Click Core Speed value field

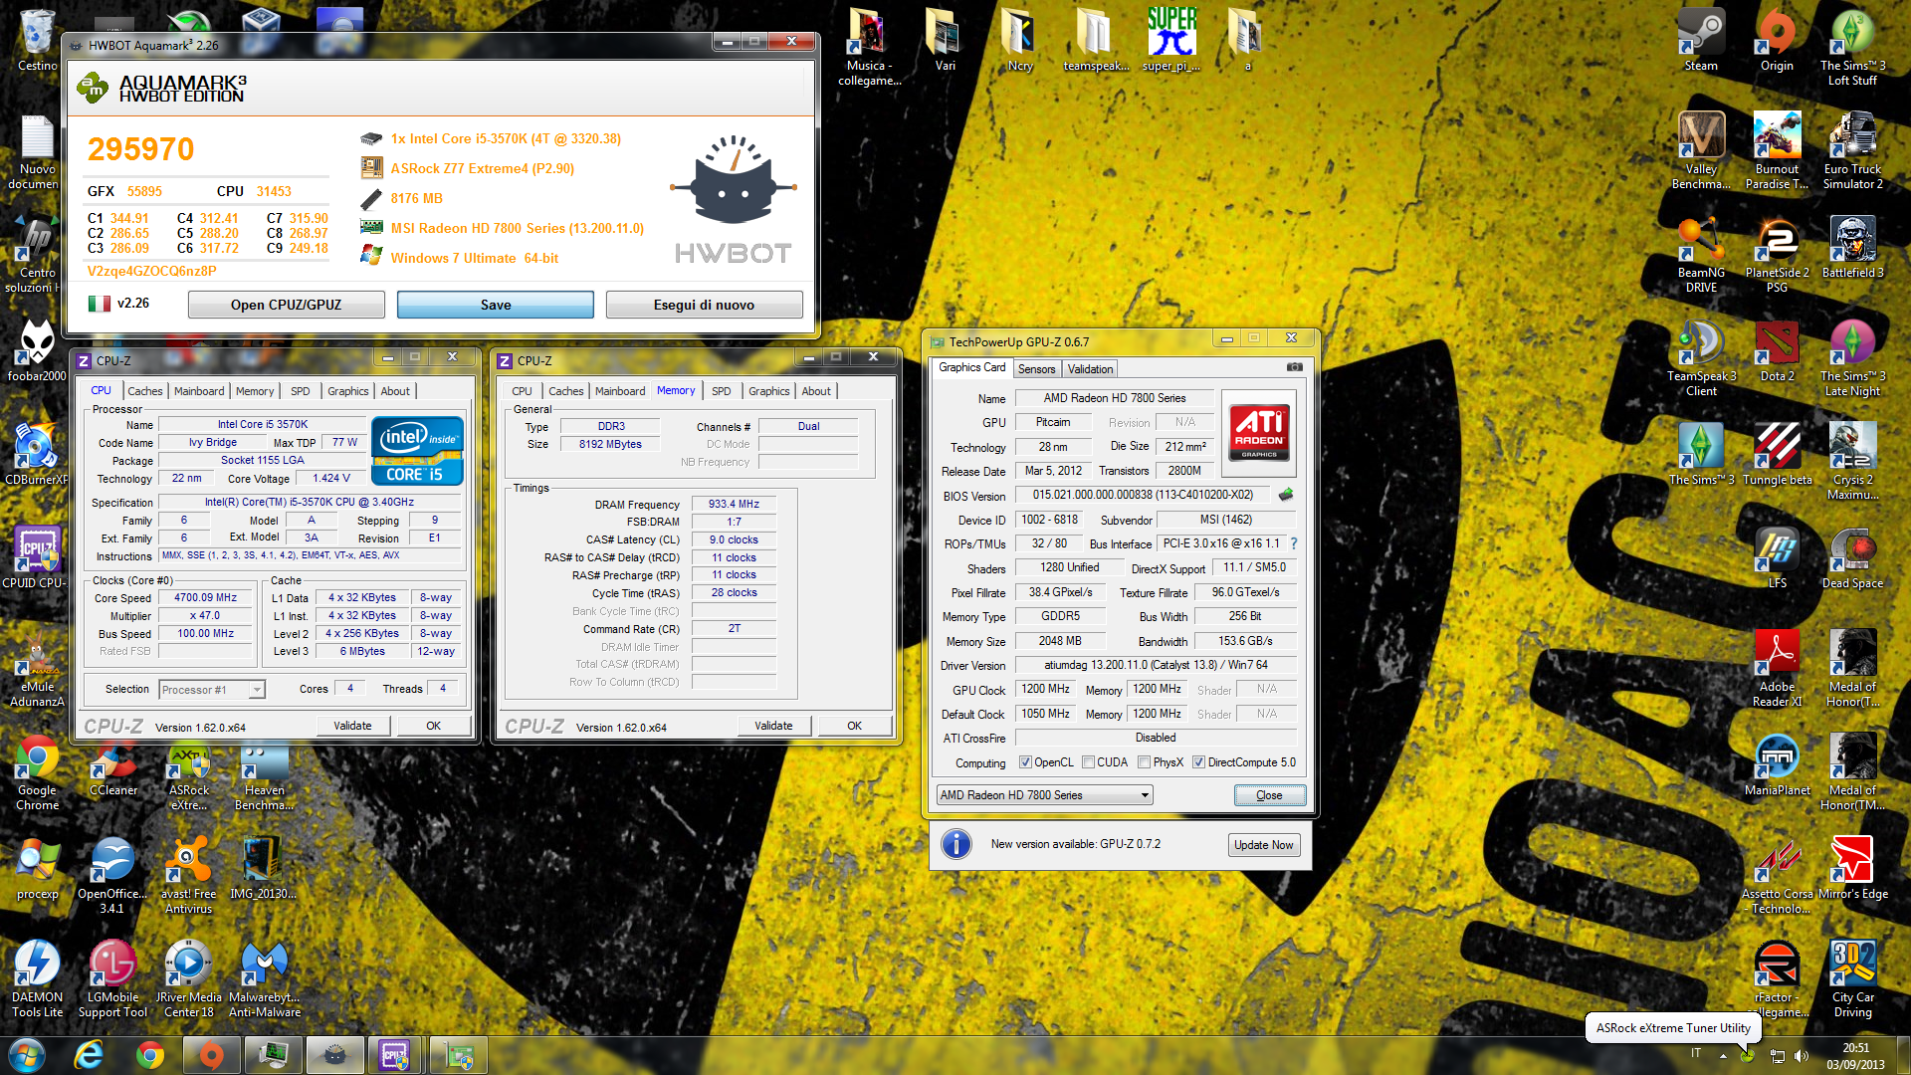click(x=205, y=598)
